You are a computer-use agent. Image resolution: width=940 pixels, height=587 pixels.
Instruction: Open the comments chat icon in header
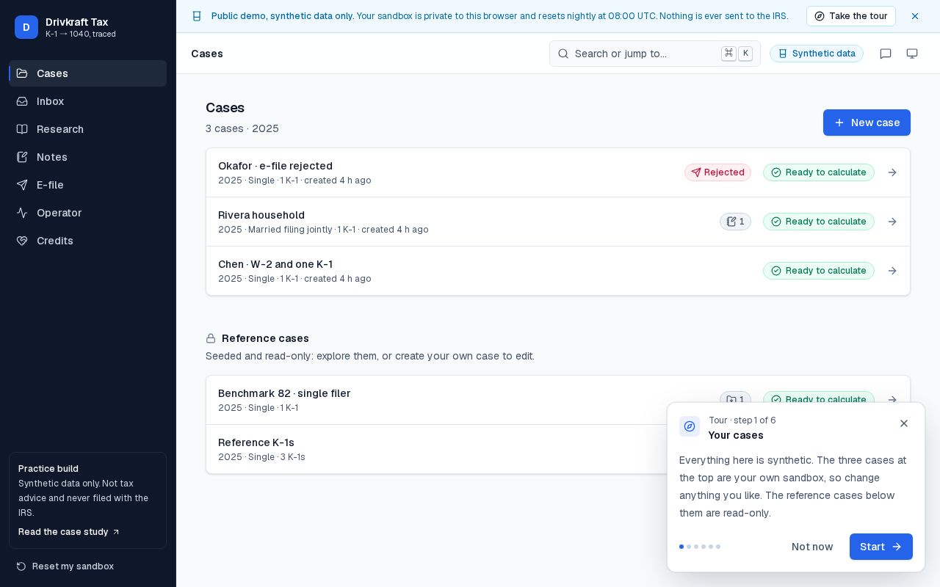coord(886,54)
